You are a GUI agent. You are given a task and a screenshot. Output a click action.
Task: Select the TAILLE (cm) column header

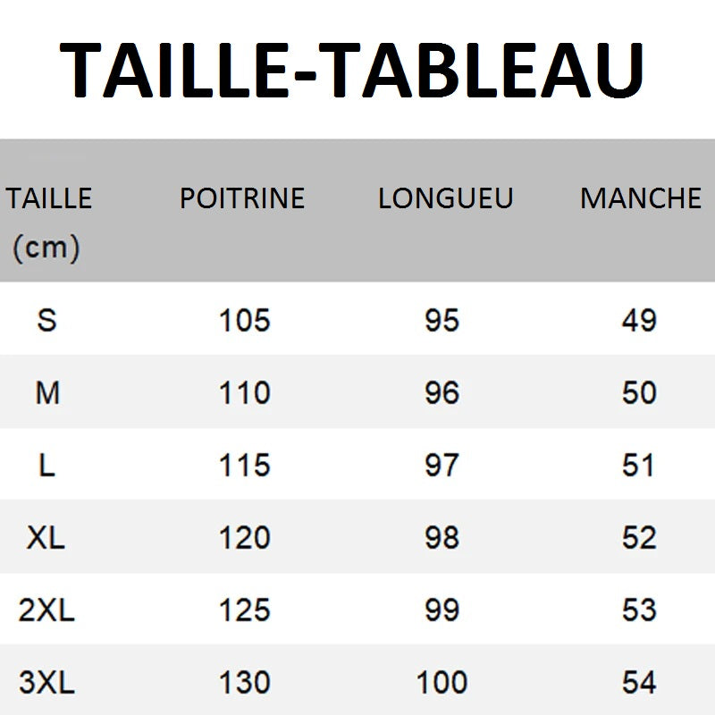48,222
